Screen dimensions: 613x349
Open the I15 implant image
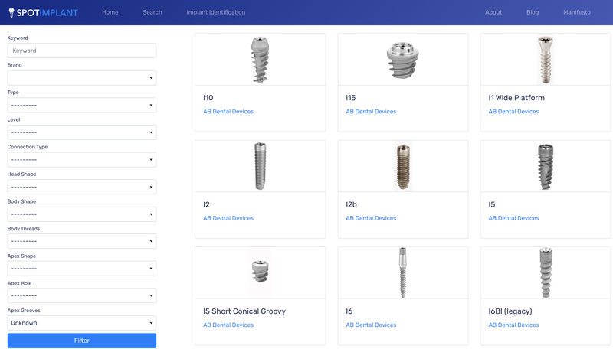[403, 60]
